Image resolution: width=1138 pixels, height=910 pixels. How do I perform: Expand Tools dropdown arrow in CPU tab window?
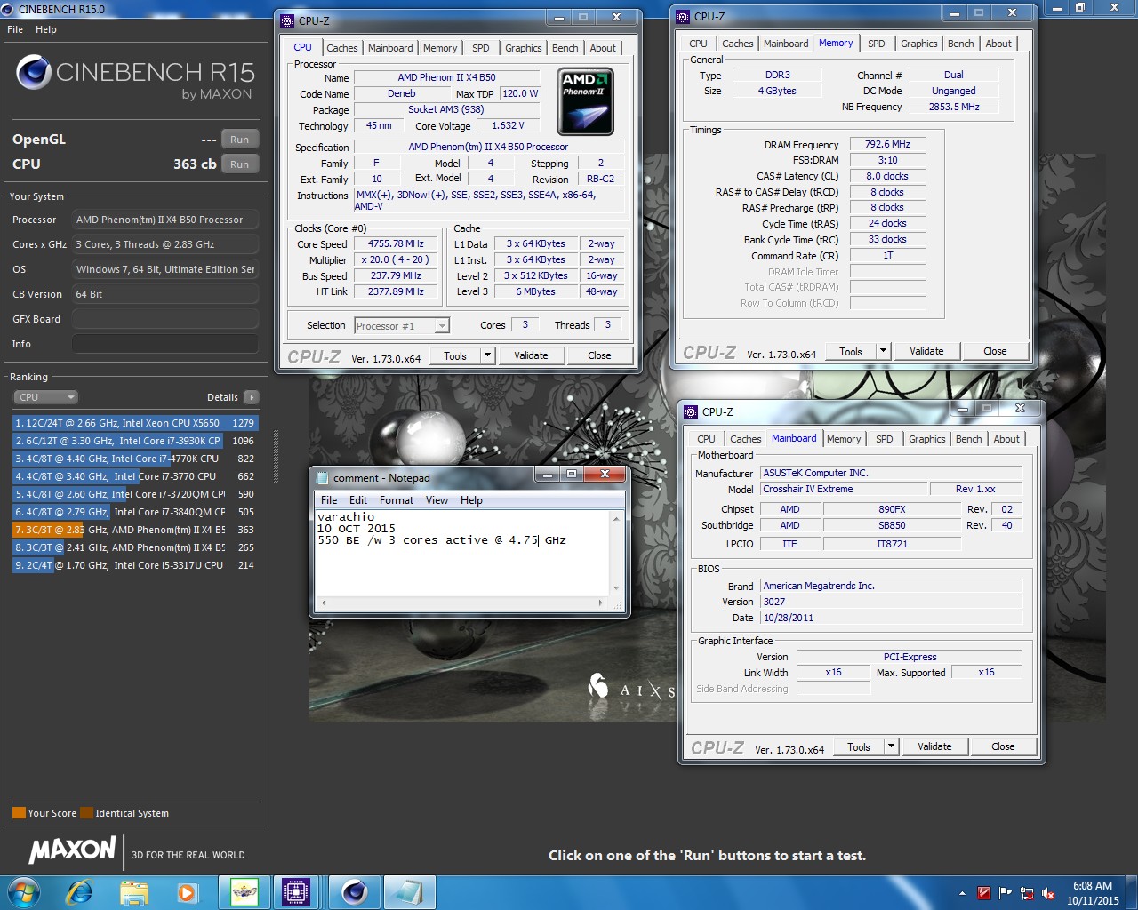pyautogui.click(x=487, y=355)
